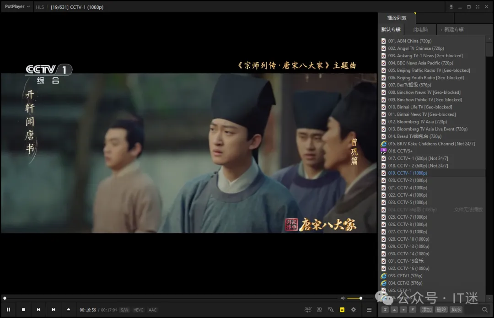This screenshot has height=318, width=494.
Task: Move selected playlist item down
Action: (x=403, y=310)
